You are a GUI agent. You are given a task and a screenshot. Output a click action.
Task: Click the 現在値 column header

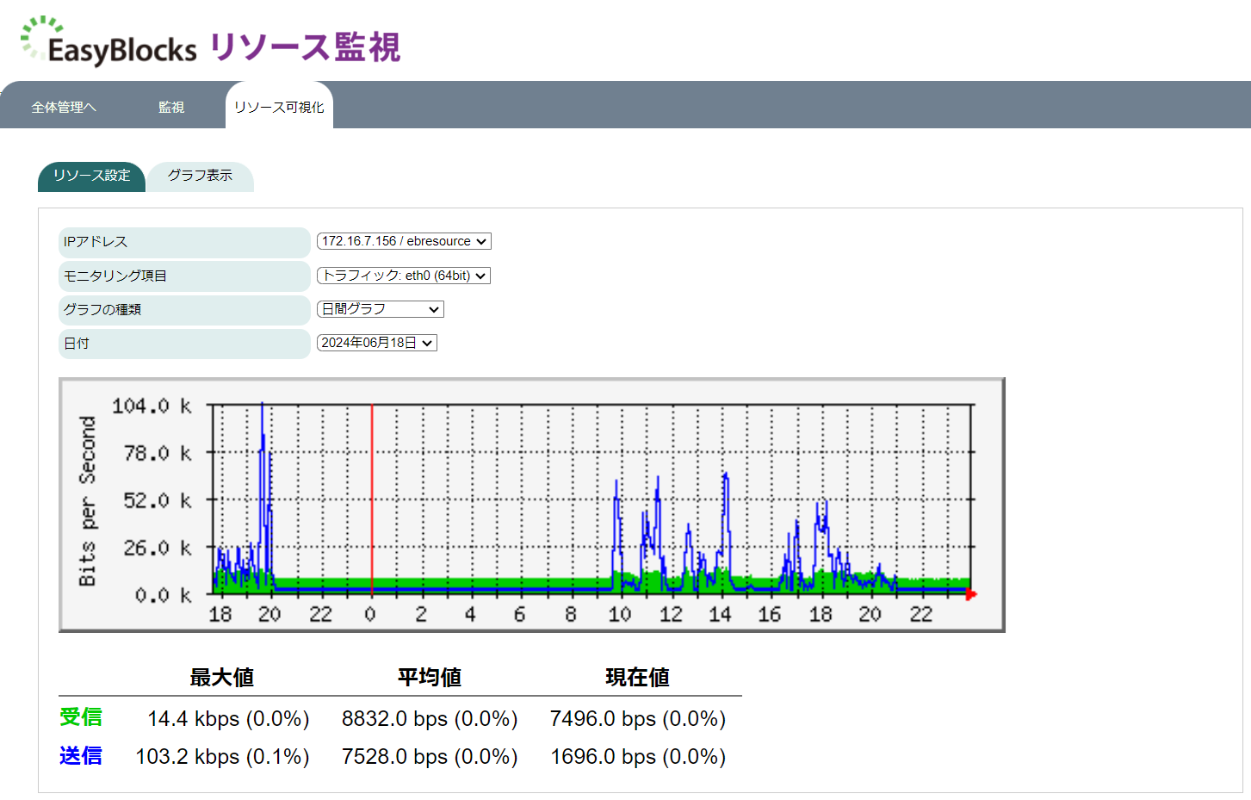637,678
